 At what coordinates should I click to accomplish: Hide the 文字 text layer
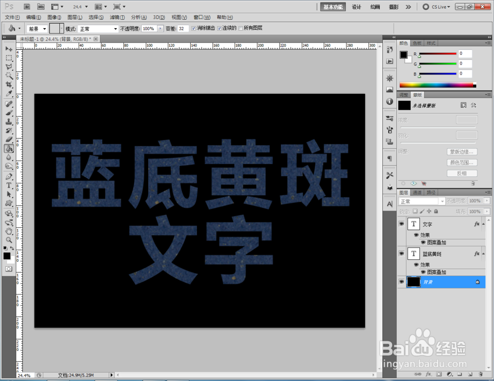coord(401,224)
